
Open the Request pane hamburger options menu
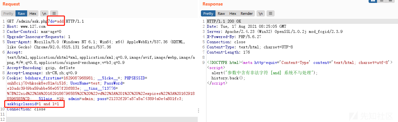pos(54,14)
